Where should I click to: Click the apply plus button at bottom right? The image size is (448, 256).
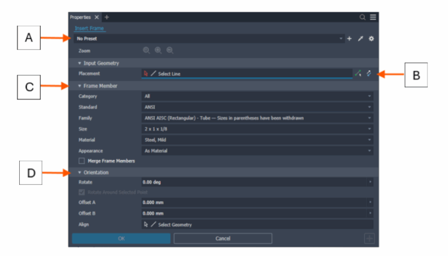tap(369, 238)
